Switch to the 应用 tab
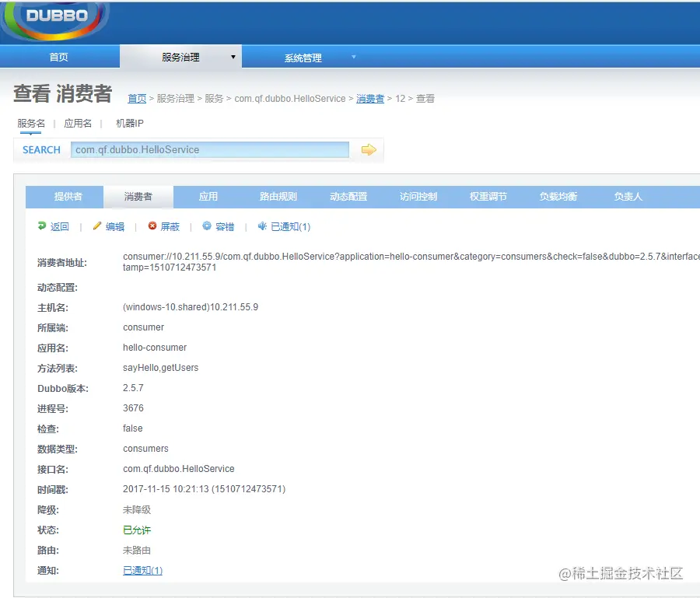This screenshot has width=700, height=598. click(x=208, y=197)
